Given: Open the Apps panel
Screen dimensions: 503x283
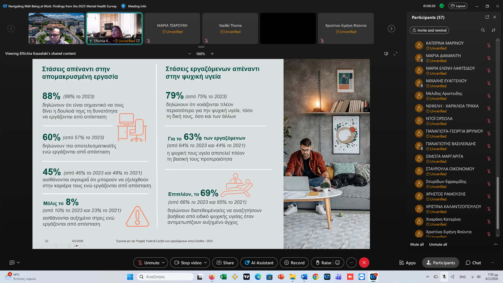Looking at the screenshot, I should click(x=407, y=263).
